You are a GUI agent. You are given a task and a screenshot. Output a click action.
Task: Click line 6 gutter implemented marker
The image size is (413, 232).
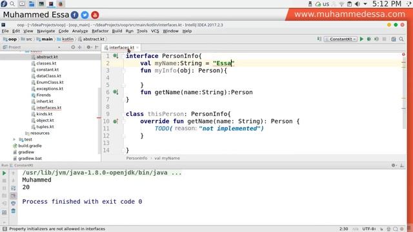[116, 92]
